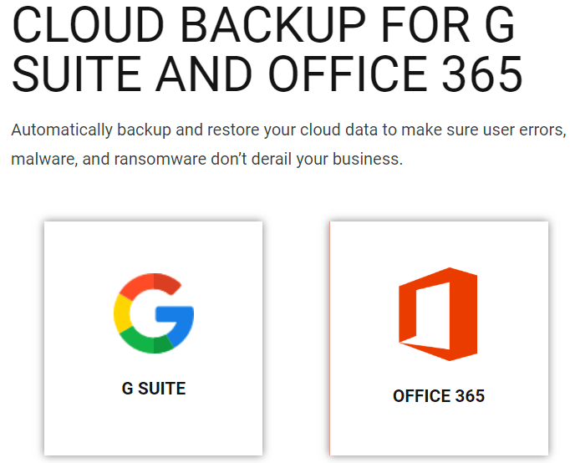This screenshot has width=570, height=463.
Task: Open the OFFICE 365 card label
Action: [439, 395]
